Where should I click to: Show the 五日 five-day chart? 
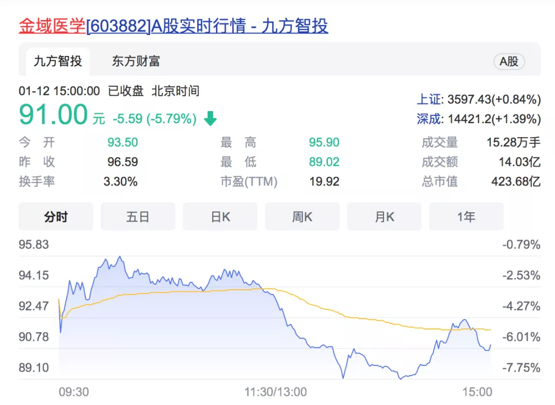(x=138, y=217)
